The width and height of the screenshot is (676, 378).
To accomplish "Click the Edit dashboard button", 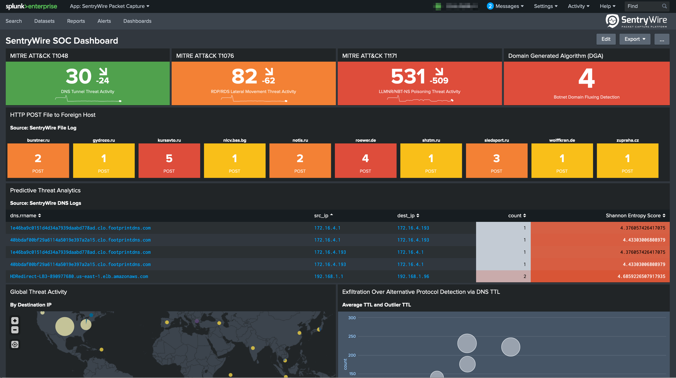I will pos(606,39).
